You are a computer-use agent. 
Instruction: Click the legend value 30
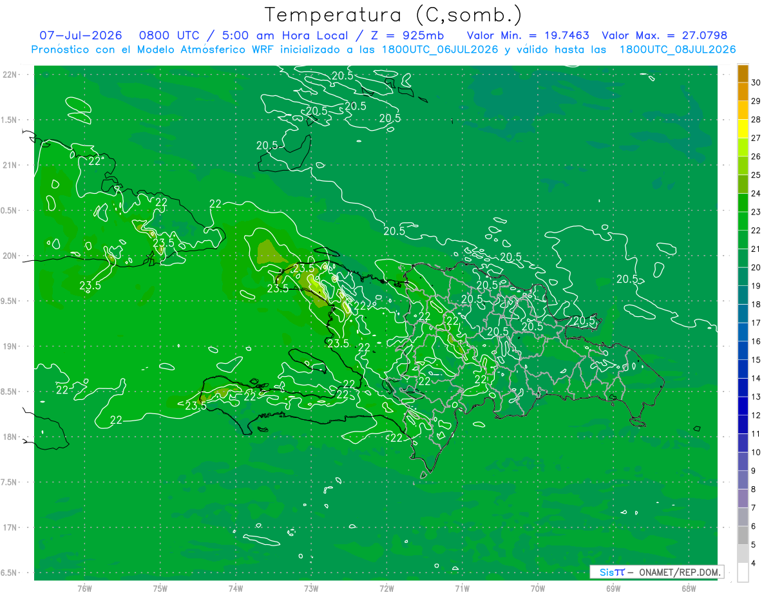click(x=756, y=82)
